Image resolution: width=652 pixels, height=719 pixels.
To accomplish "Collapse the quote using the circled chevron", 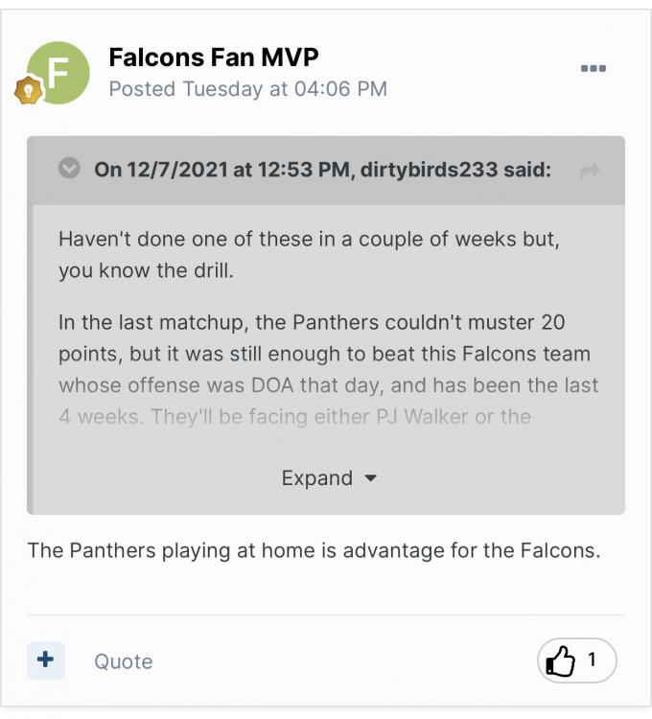I will (x=69, y=169).
